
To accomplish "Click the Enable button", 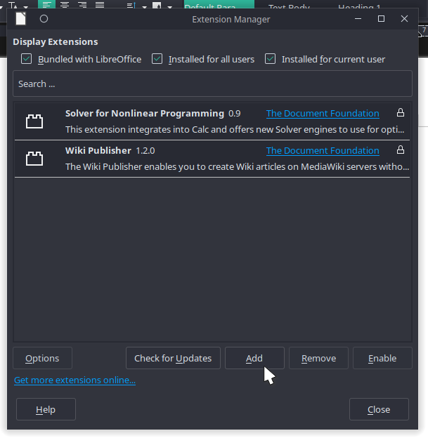I will click(x=382, y=358).
